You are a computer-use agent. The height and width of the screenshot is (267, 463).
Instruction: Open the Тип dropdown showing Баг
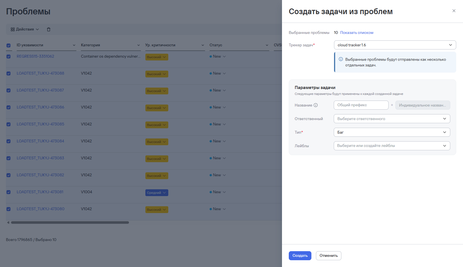[x=392, y=132]
